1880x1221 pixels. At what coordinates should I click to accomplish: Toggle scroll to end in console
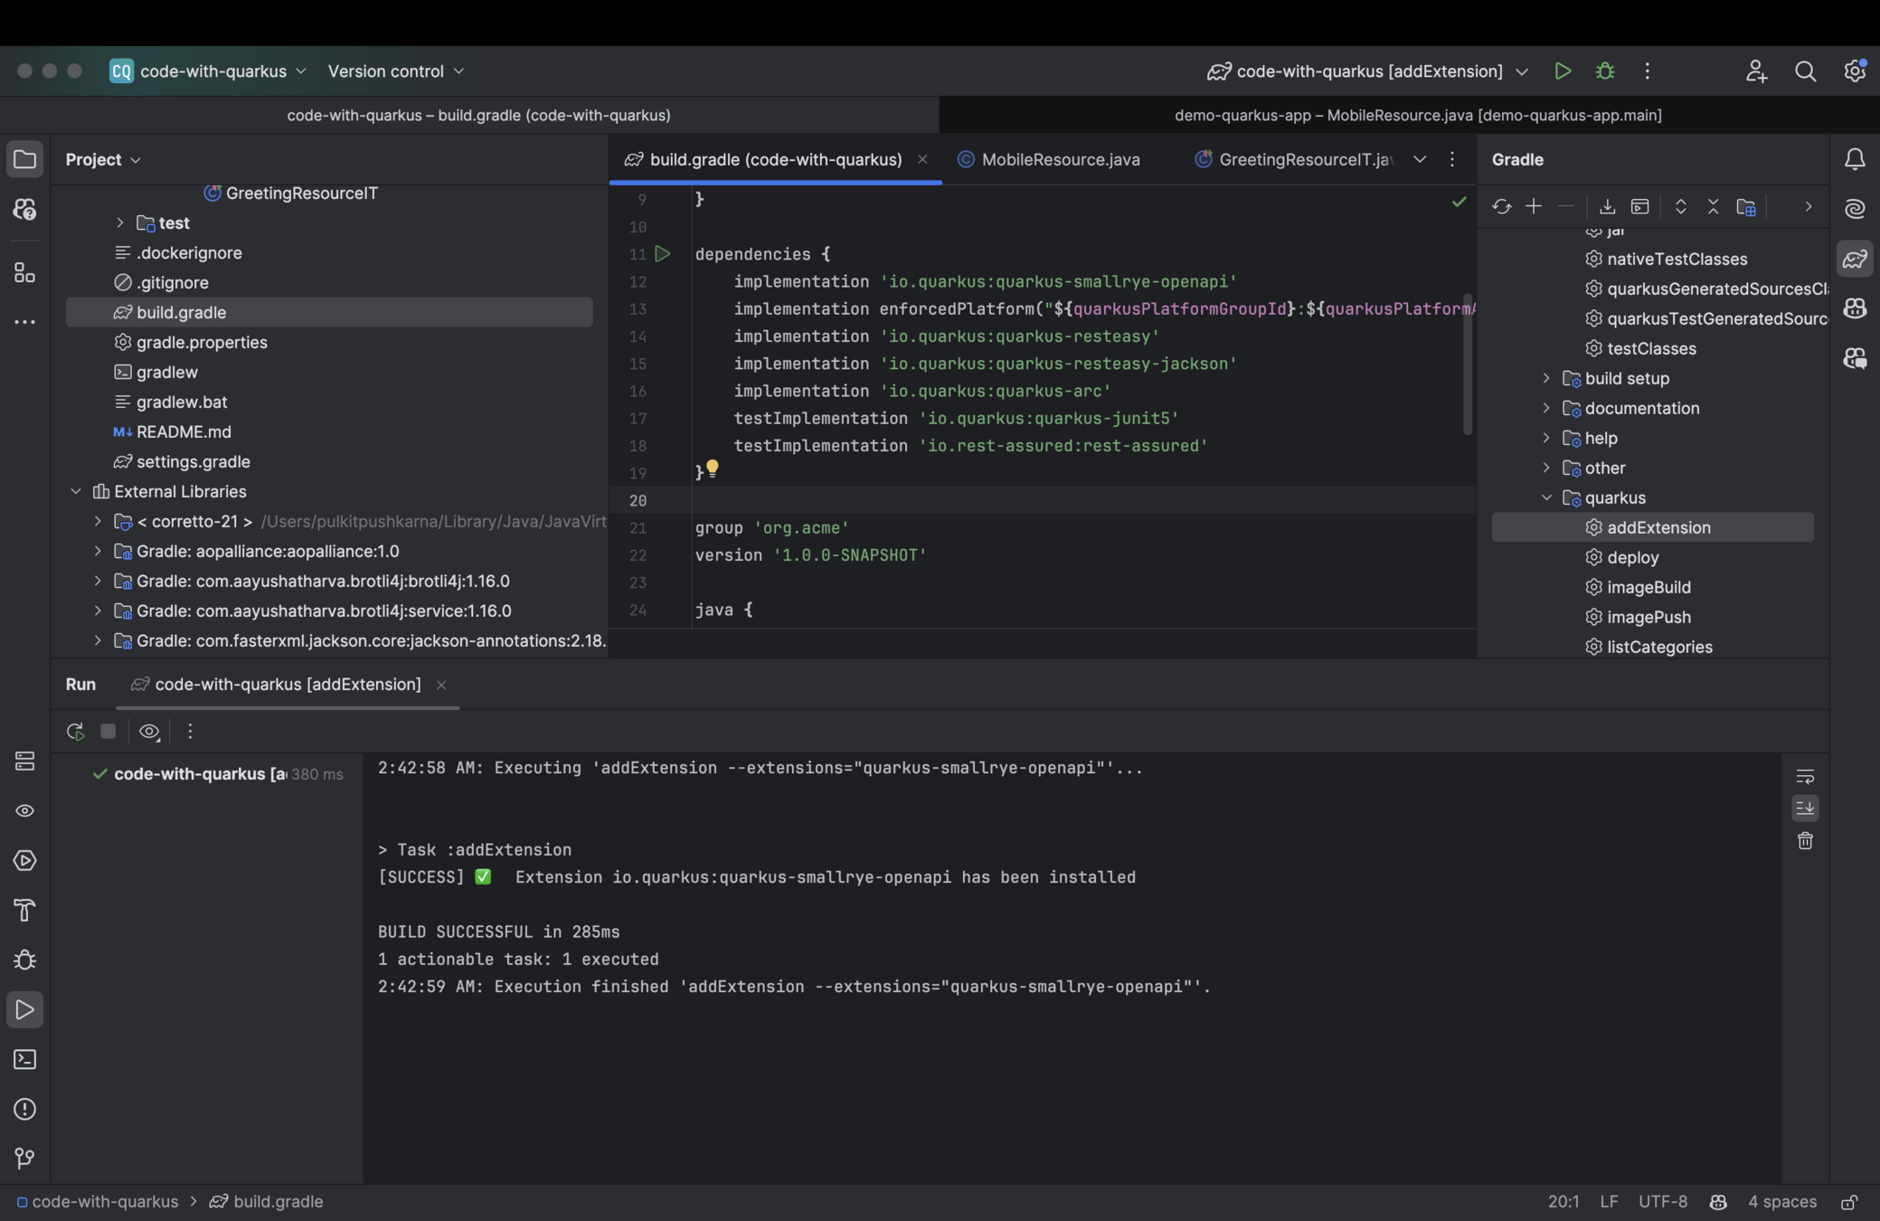click(x=1805, y=808)
